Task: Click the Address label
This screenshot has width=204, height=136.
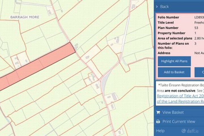Action: (x=164, y=53)
